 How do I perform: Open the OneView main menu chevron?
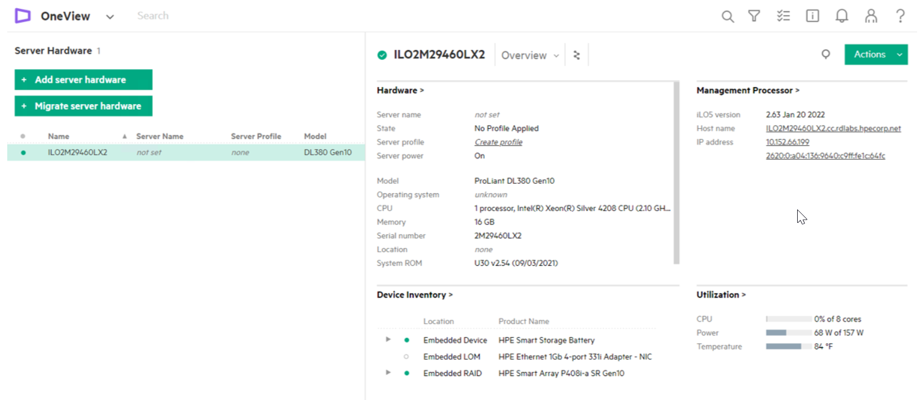tap(110, 17)
